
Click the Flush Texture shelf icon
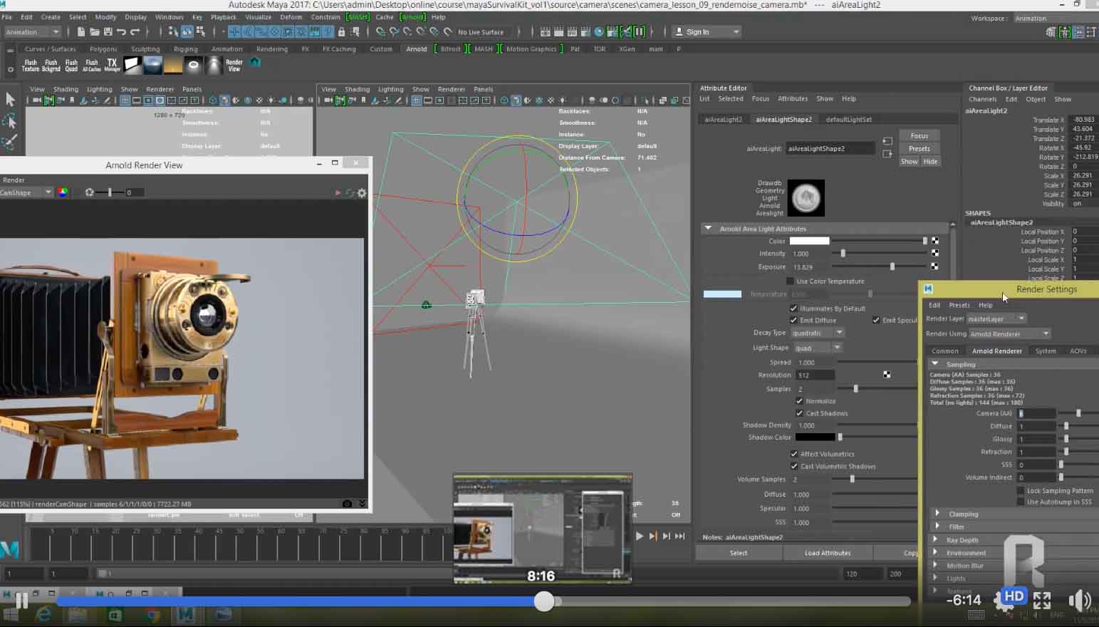pyautogui.click(x=31, y=65)
